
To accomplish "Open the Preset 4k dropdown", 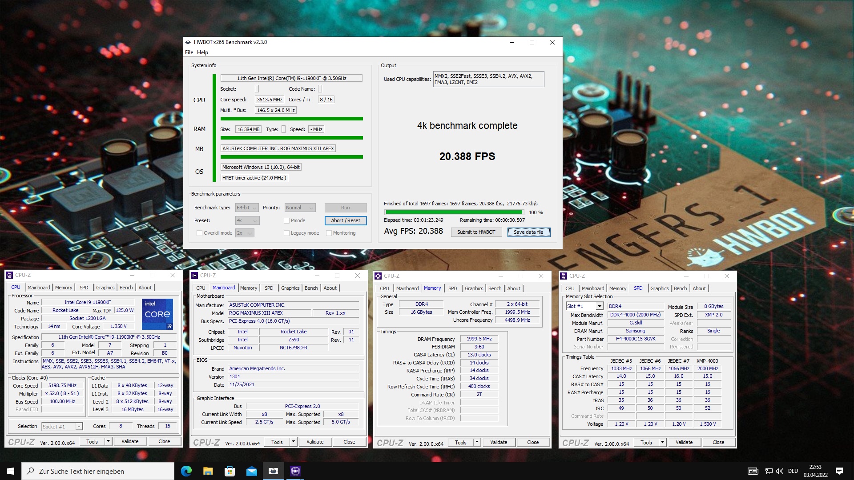I will [247, 220].
